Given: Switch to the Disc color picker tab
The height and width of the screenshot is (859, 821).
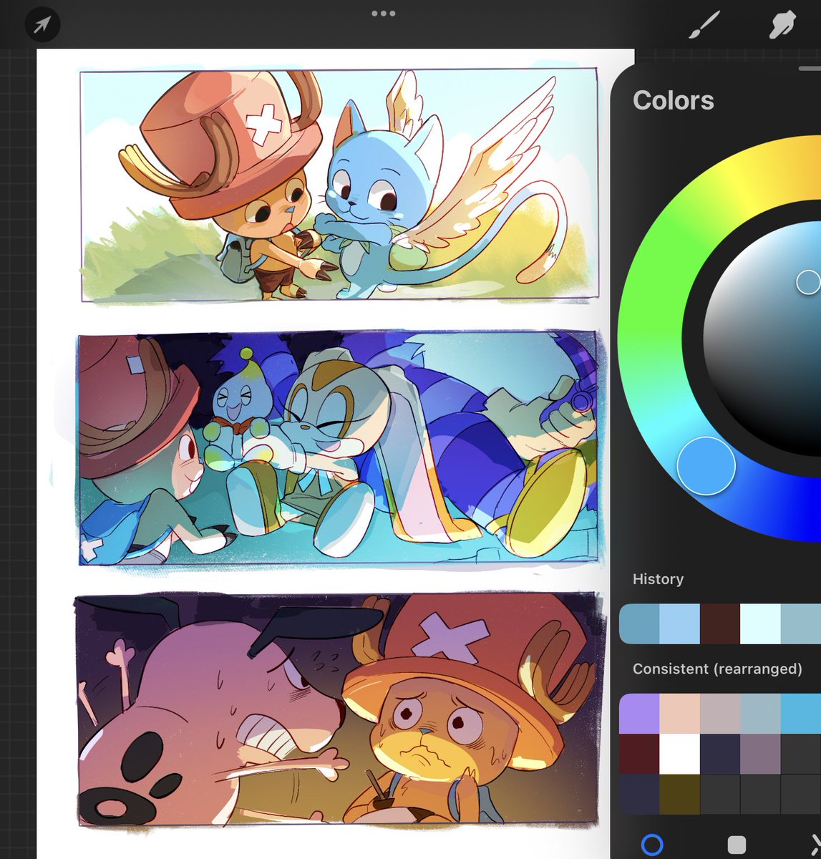Looking at the screenshot, I should (x=652, y=845).
